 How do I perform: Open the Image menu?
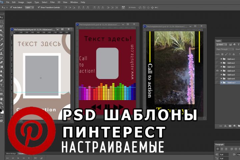point(21,2)
